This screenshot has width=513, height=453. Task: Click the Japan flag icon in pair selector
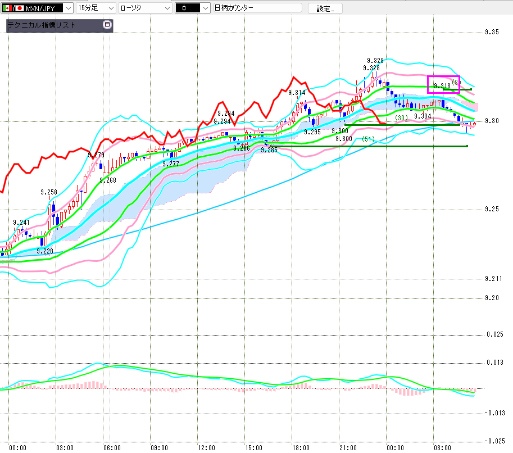click(x=20, y=8)
